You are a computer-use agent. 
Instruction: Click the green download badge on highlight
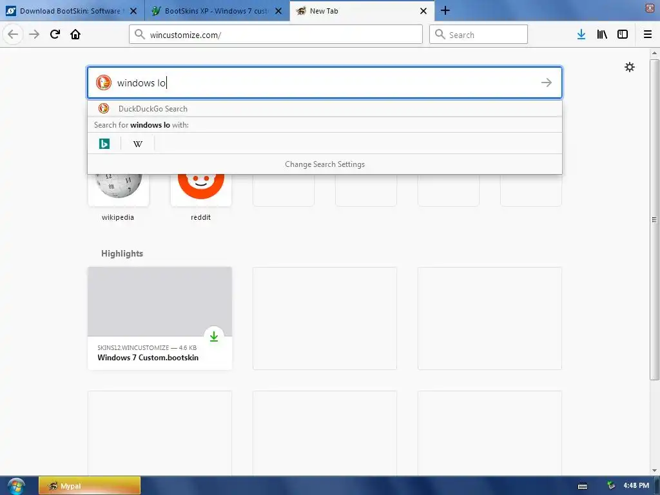[214, 336]
